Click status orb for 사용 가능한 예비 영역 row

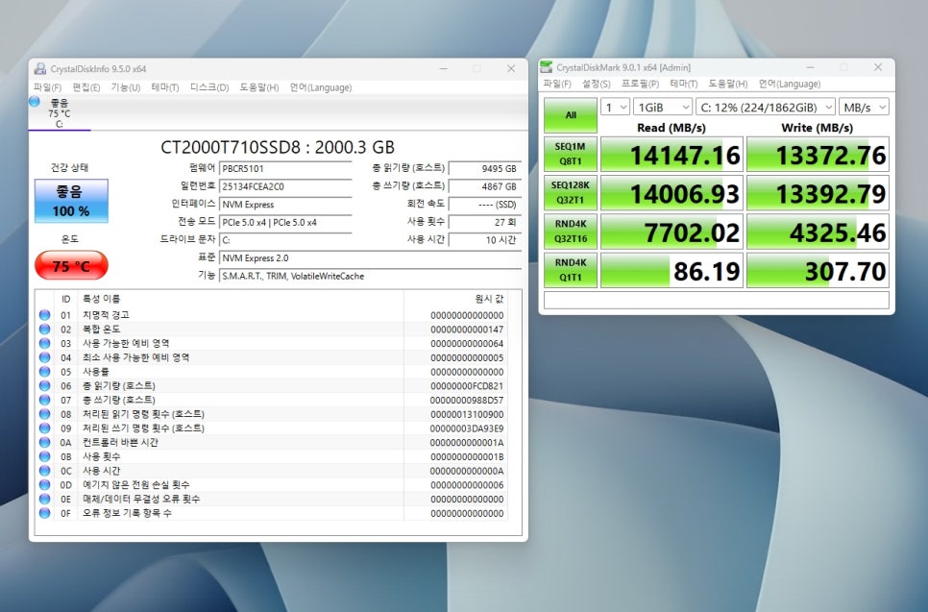(x=44, y=343)
